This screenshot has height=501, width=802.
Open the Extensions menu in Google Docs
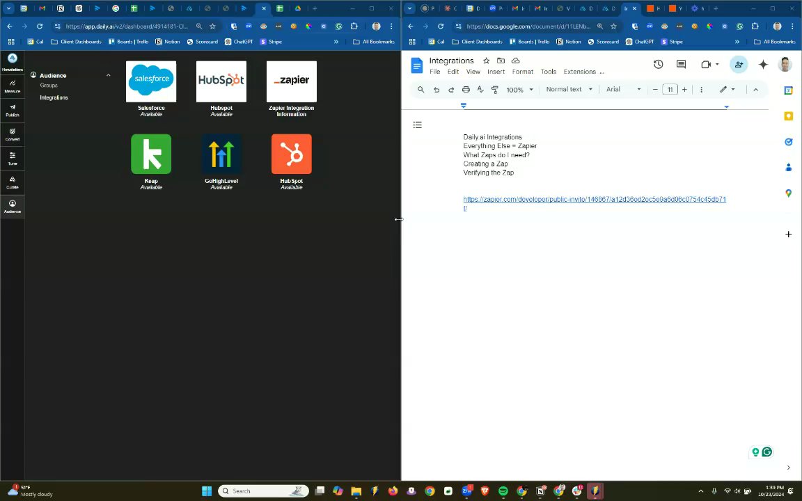tap(579, 72)
